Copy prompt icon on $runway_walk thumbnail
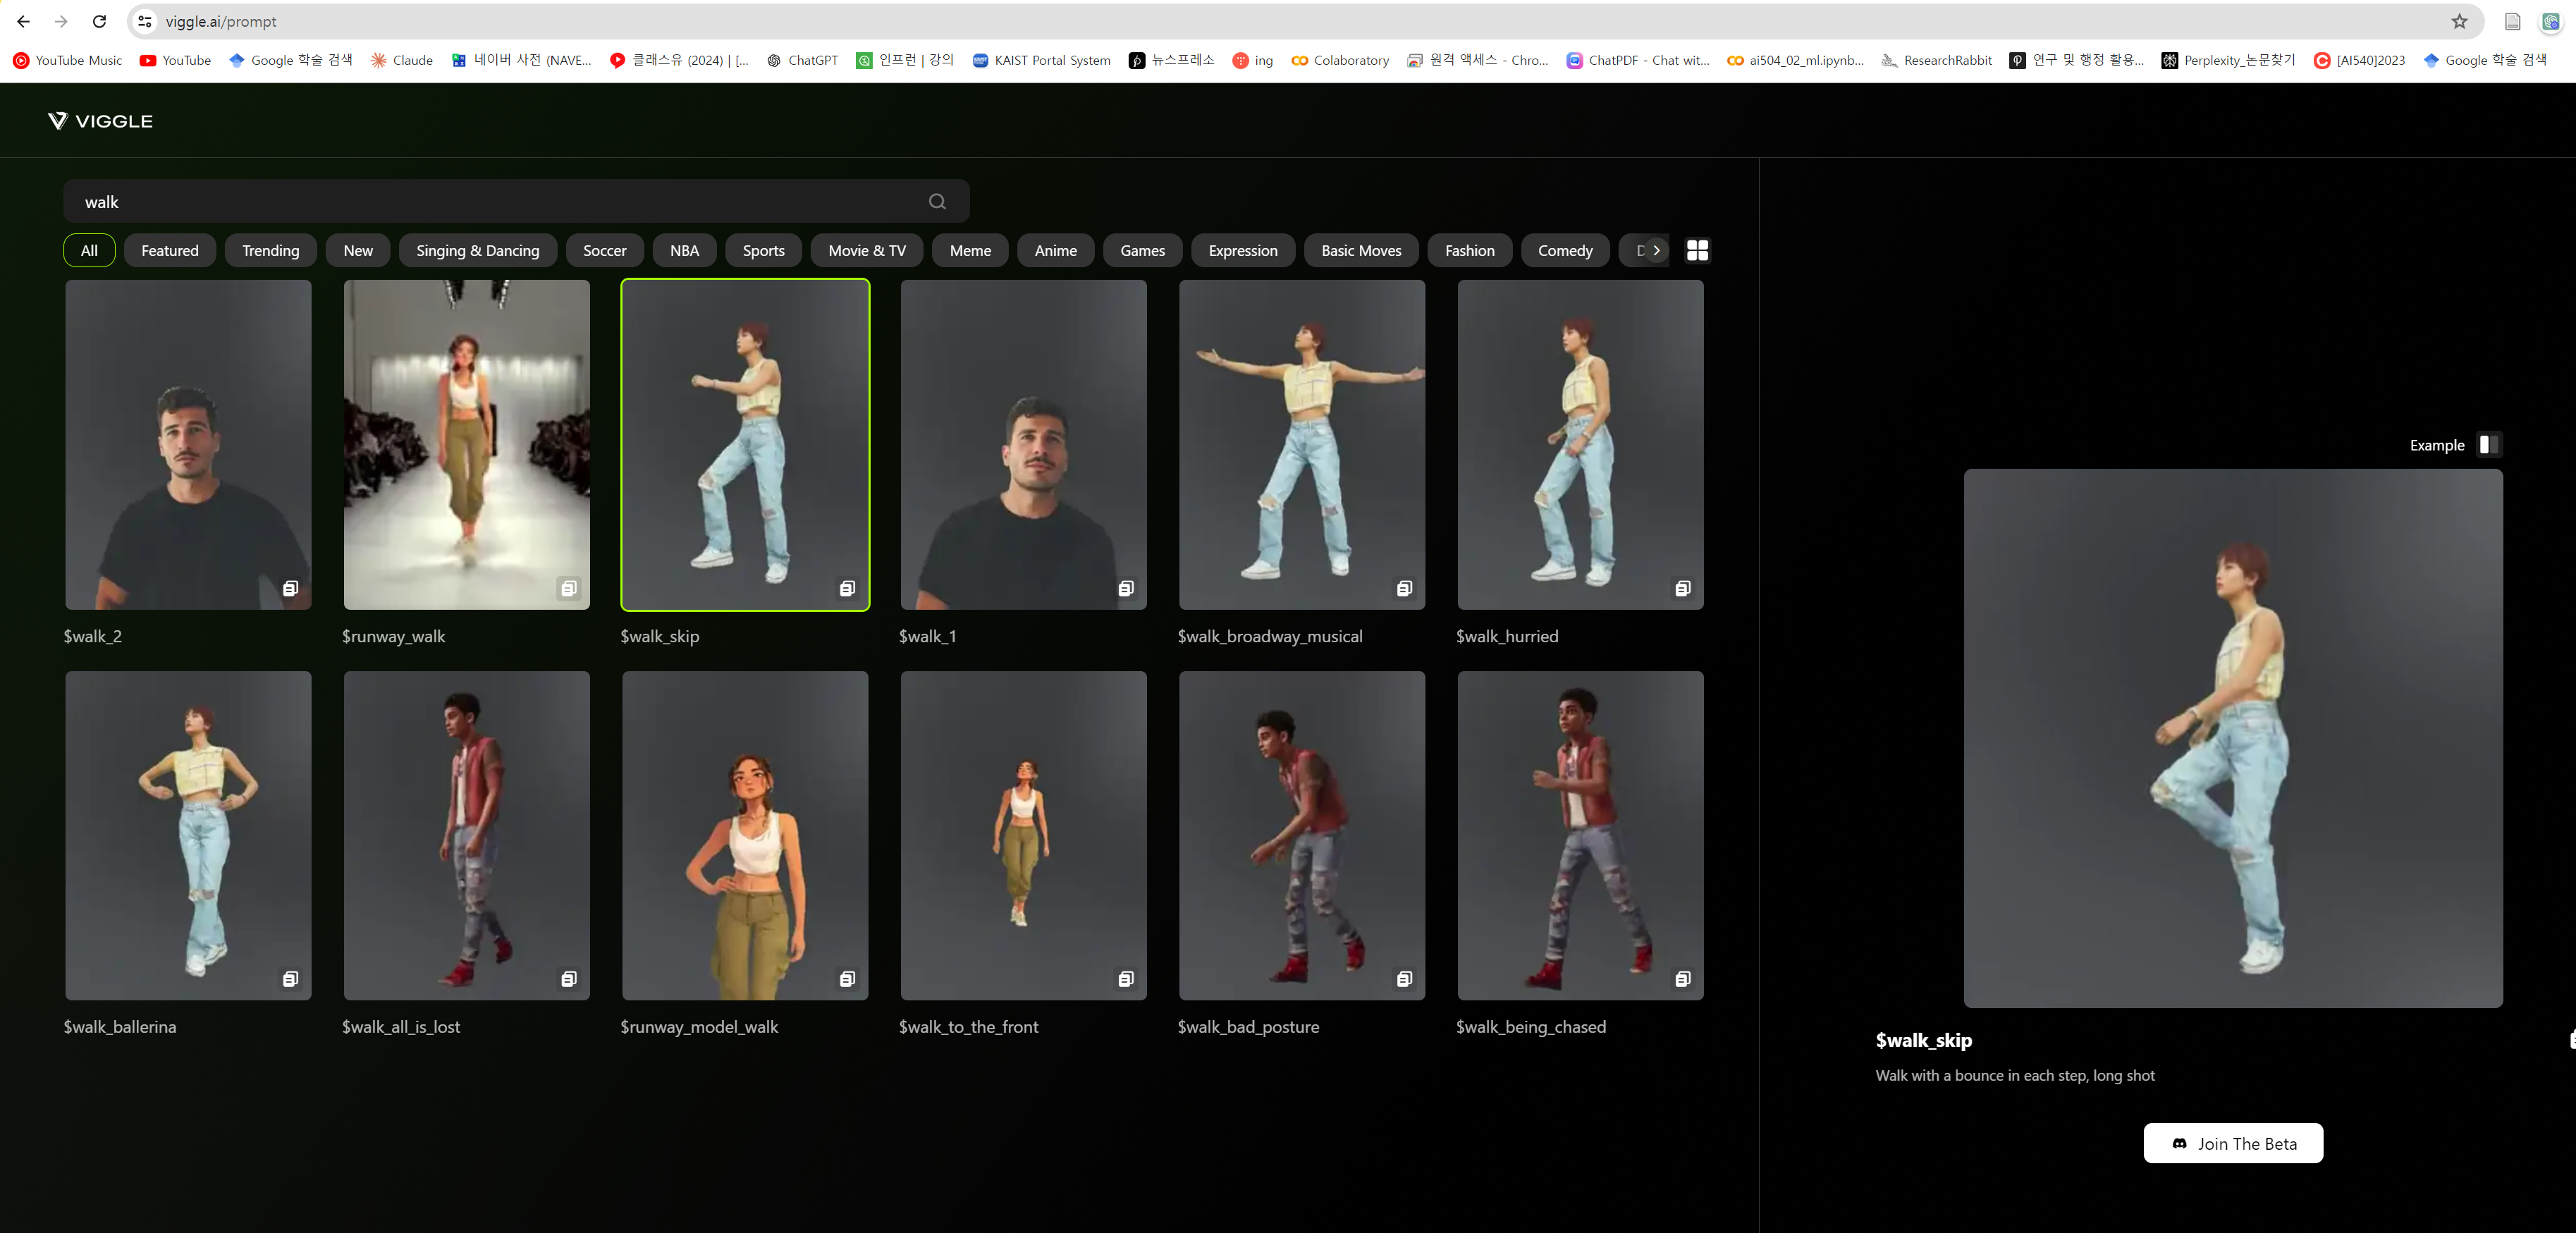 coord(568,588)
